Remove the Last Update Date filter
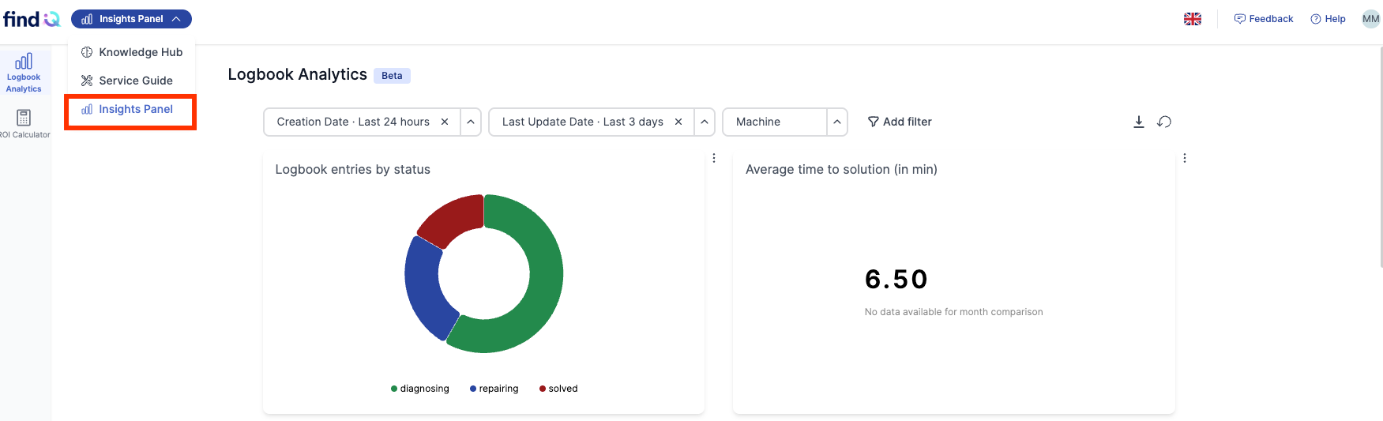Screen dimensions: 1383x421 click(678, 122)
